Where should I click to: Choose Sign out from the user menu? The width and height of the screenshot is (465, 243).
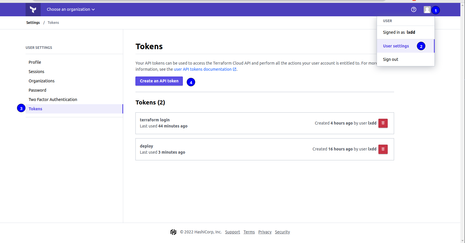tap(405, 59)
